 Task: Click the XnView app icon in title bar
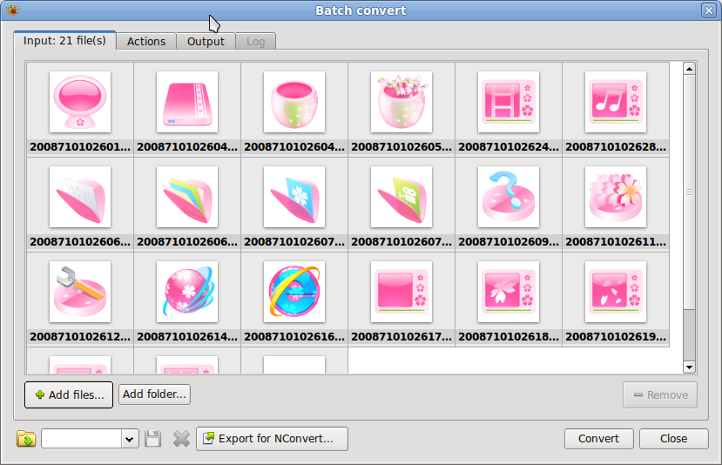13,10
